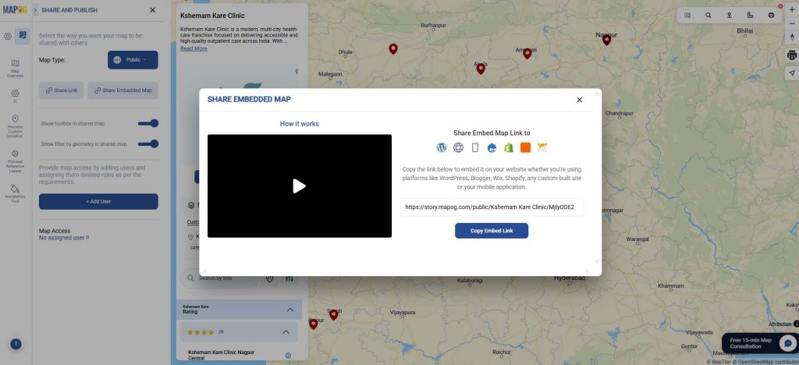Click the red close badge on map toolbar
Image resolution: width=799 pixels, height=365 pixels.
(780, 6)
